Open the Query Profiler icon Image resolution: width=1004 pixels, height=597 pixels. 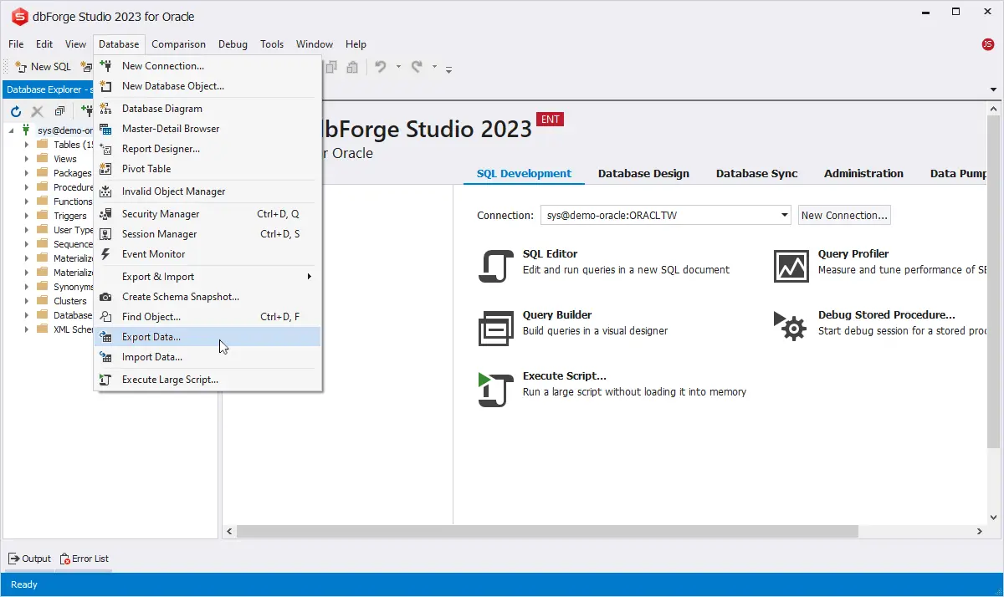(x=791, y=267)
